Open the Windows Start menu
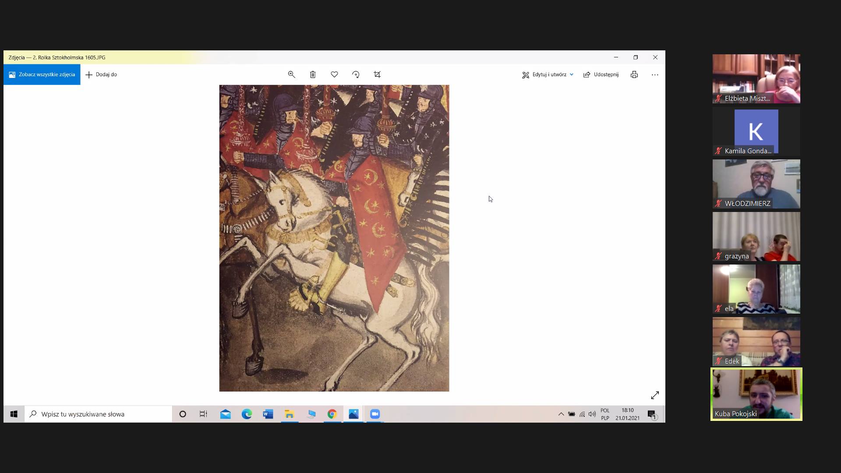Viewport: 841px width, 473px height. pyautogui.click(x=14, y=414)
